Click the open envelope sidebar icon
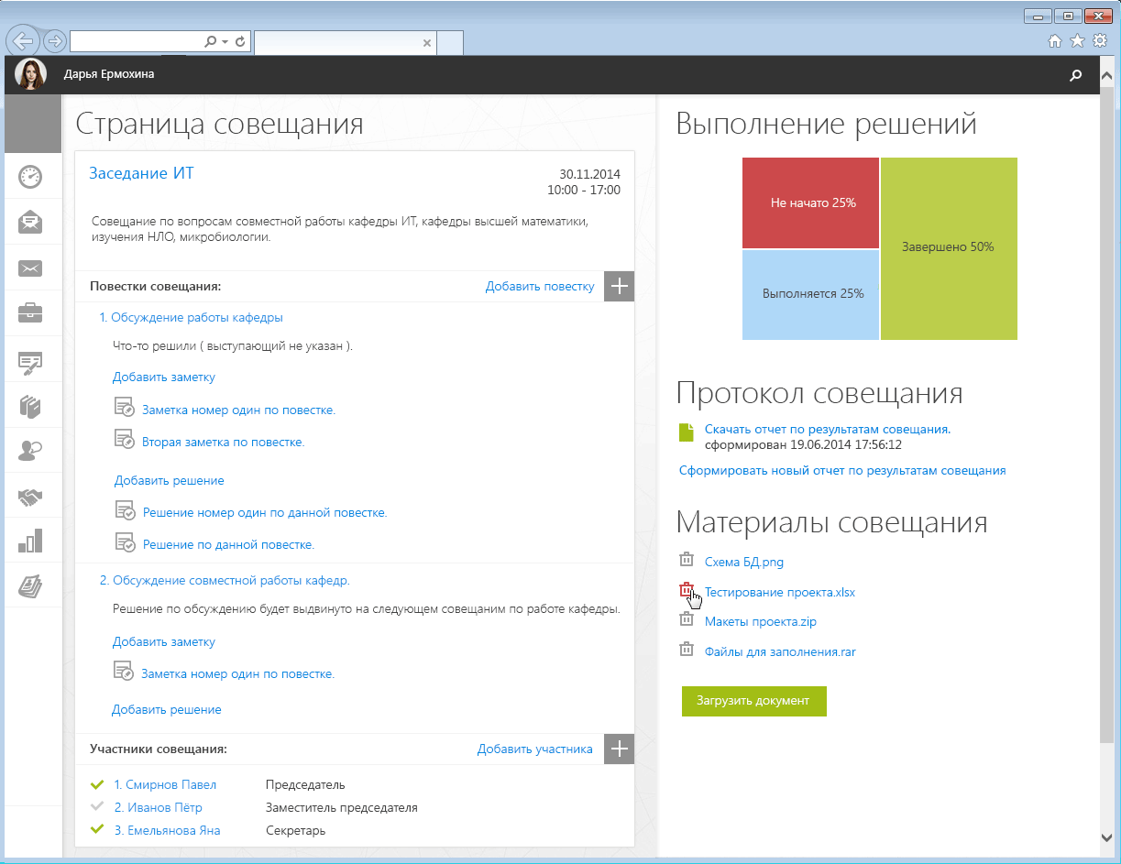This screenshot has width=1121, height=864. (30, 222)
